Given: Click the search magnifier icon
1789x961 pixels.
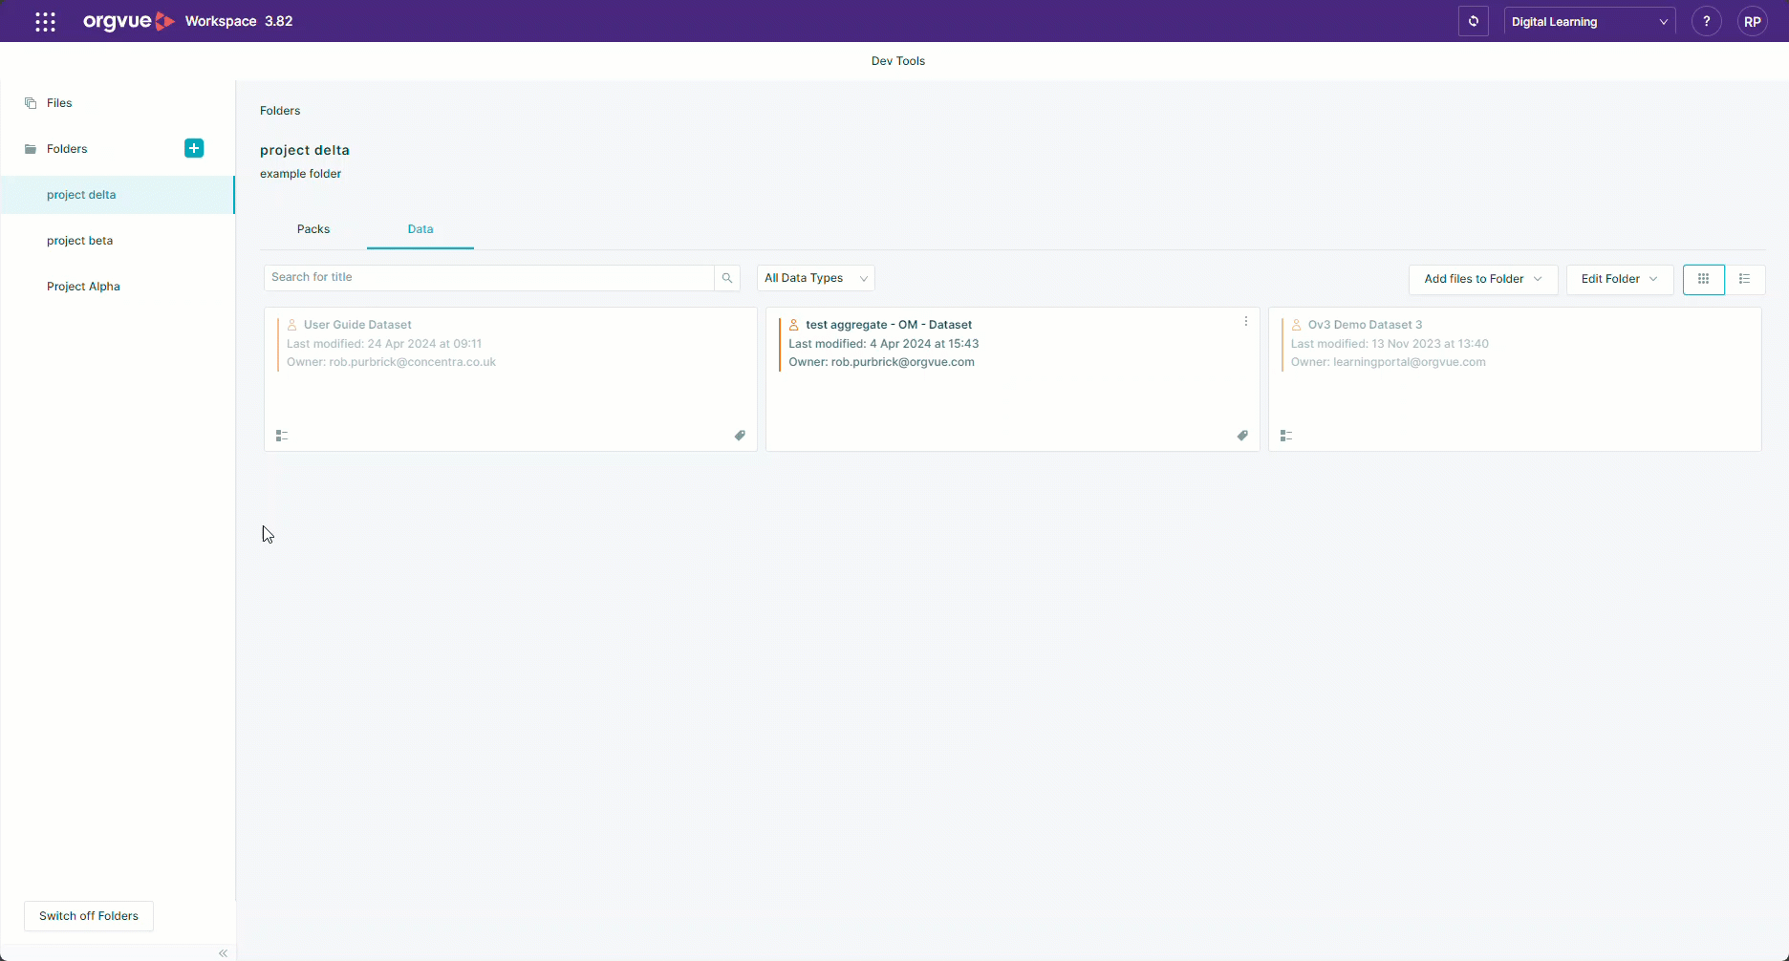Looking at the screenshot, I should 727,278.
